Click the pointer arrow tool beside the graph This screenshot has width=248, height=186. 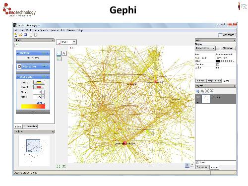[64, 53]
